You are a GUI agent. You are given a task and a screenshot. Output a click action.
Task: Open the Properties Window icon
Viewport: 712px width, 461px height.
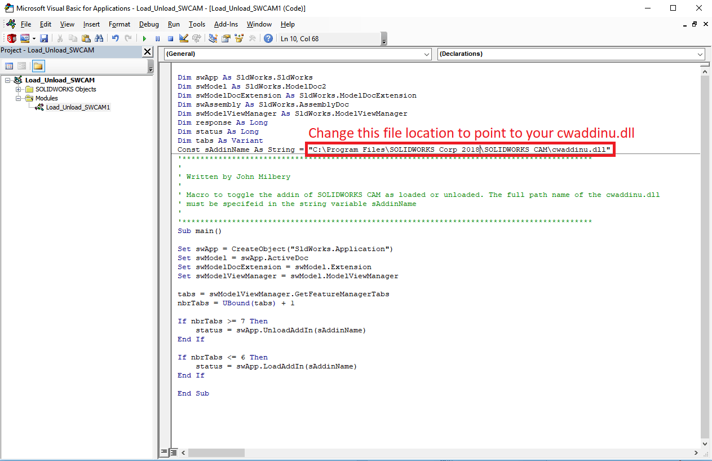point(225,38)
